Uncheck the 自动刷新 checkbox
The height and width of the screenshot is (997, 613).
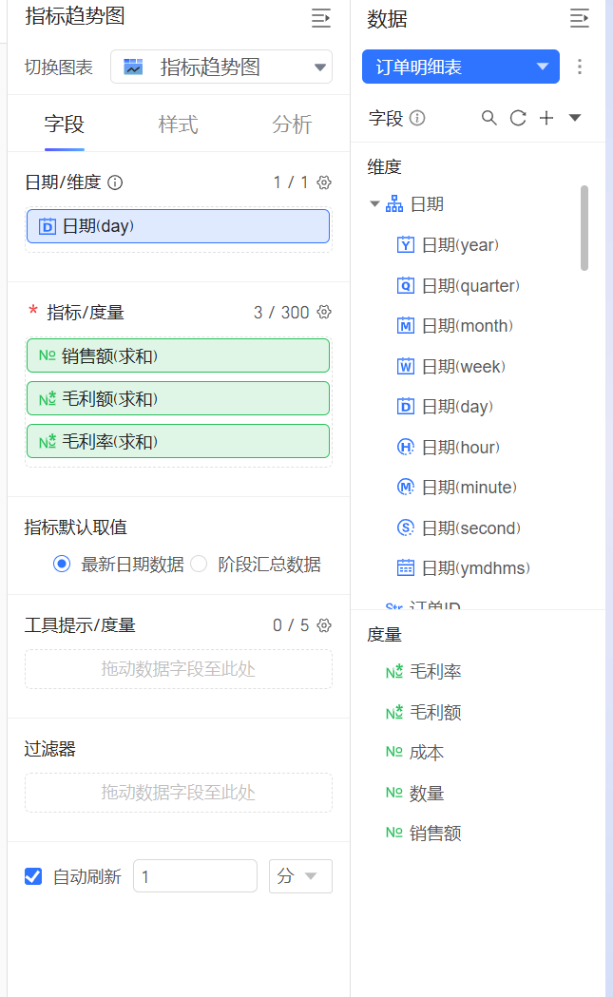(x=33, y=876)
